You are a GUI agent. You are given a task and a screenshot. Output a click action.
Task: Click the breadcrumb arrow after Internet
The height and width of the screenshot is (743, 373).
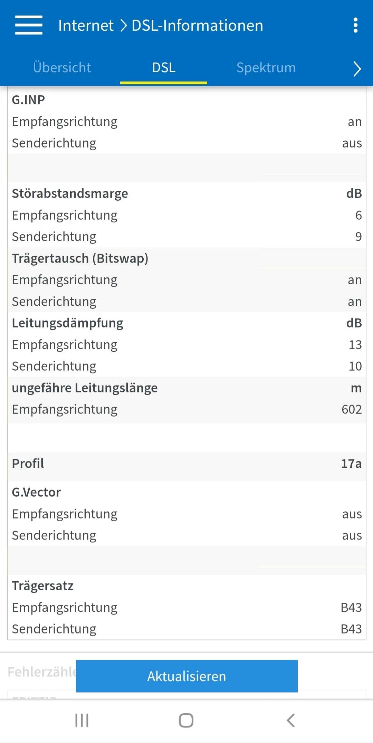123,26
